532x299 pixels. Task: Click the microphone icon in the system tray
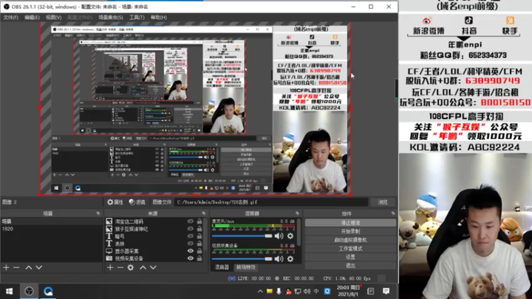(x=279, y=291)
